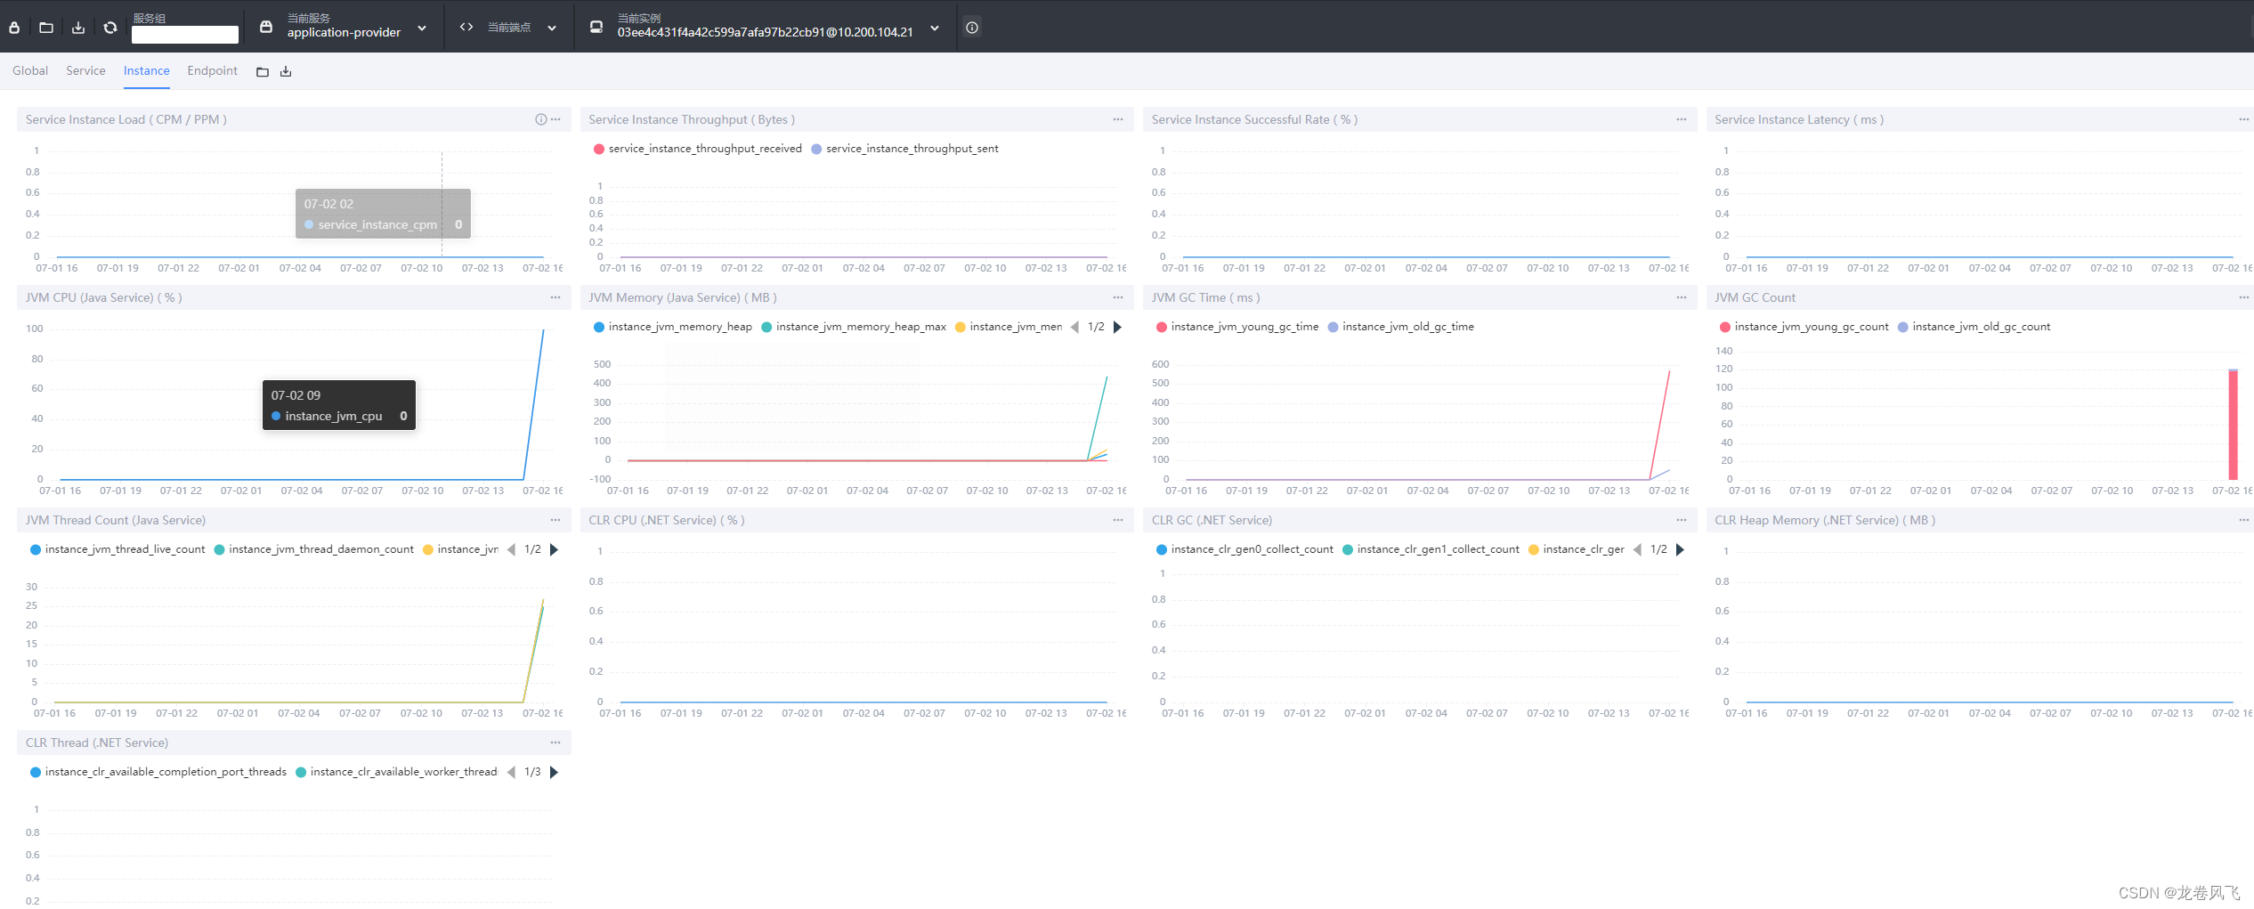Open more menu on CLR CPU panel

(1118, 520)
